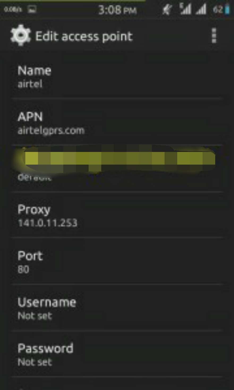
Task: Edit the APN airtelgprs.com entry
Action: tap(117, 122)
